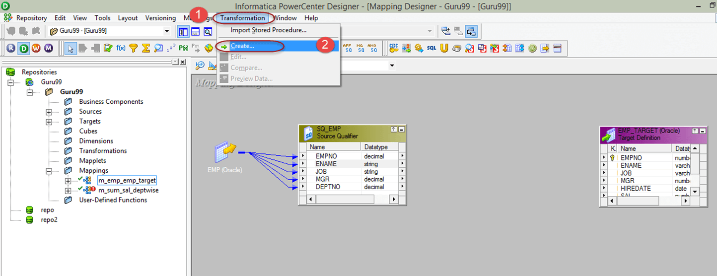The width and height of the screenshot is (717, 276).
Task: Select the SQL transformation icon
Action: [x=431, y=48]
